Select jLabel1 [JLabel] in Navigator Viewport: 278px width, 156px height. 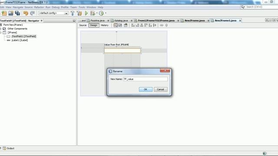coord(20,40)
